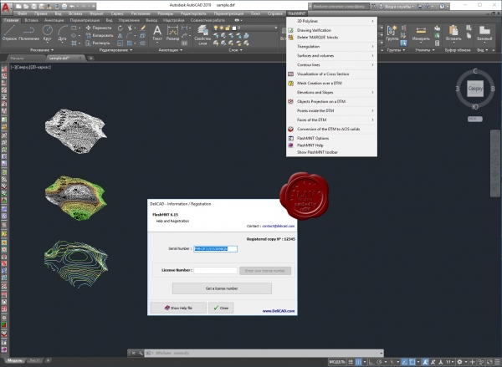The image size is (502, 367).
Task: Click the Сверху face of the ViewCube
Action: (475, 89)
